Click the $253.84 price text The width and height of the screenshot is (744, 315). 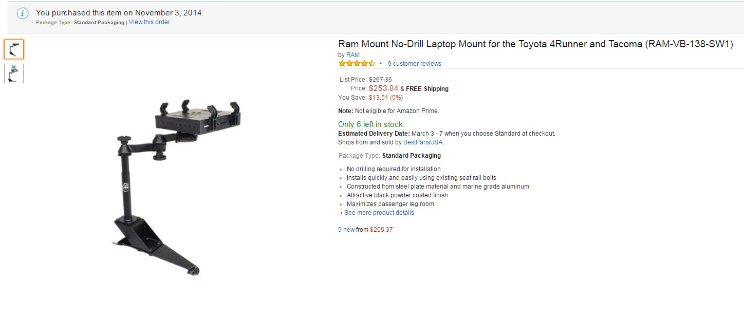(x=383, y=88)
